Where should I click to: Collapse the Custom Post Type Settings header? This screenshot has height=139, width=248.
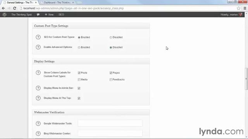(x=91, y=26)
